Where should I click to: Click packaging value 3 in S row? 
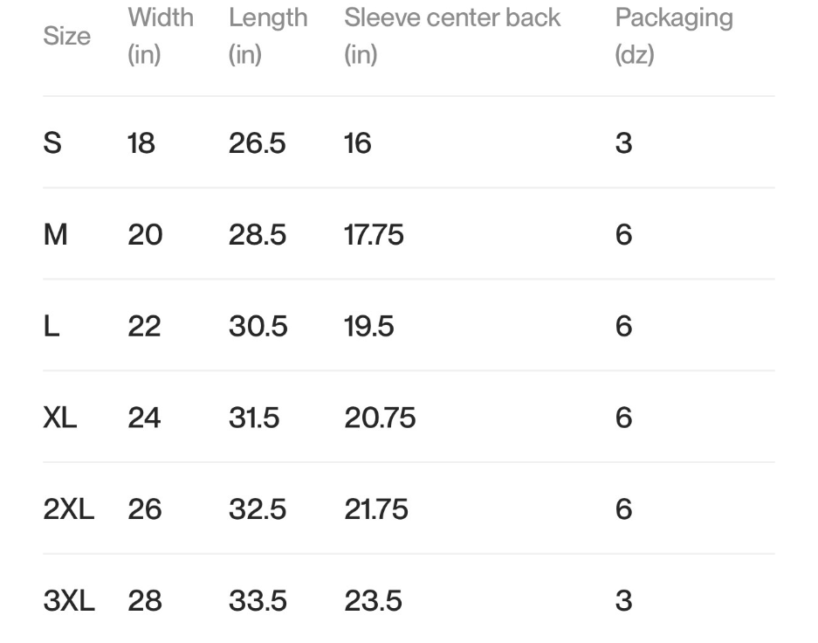click(624, 143)
